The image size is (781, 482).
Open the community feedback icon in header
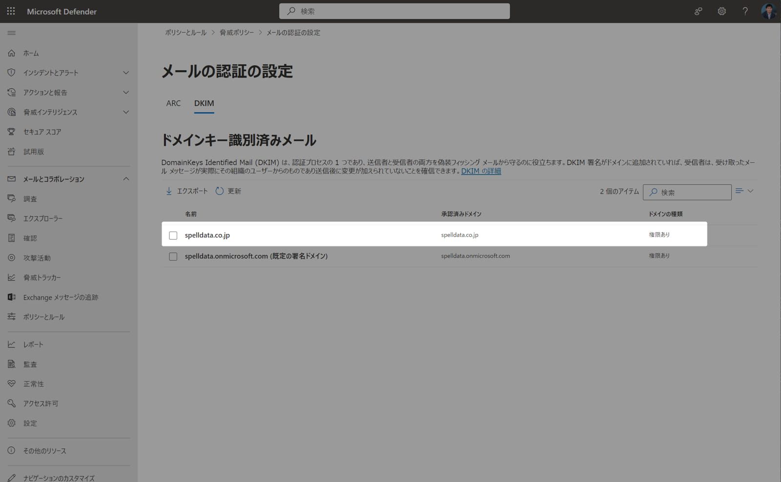(x=699, y=11)
